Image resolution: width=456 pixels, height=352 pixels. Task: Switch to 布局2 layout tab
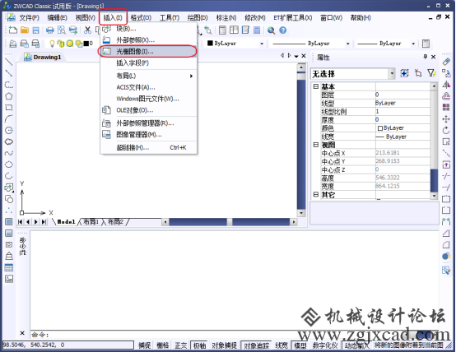click(x=115, y=222)
